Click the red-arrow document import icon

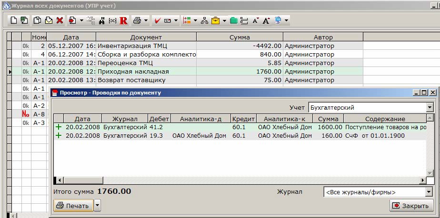pos(72,20)
